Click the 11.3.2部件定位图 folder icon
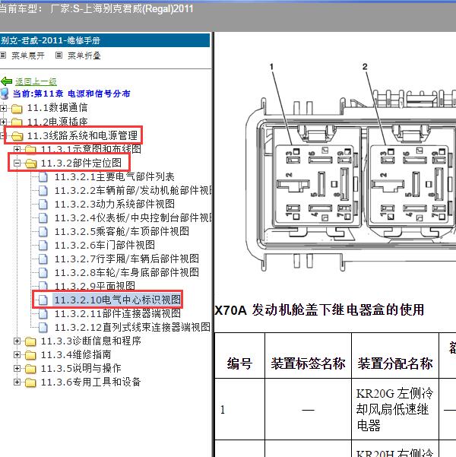456x457 pixels. point(31,163)
